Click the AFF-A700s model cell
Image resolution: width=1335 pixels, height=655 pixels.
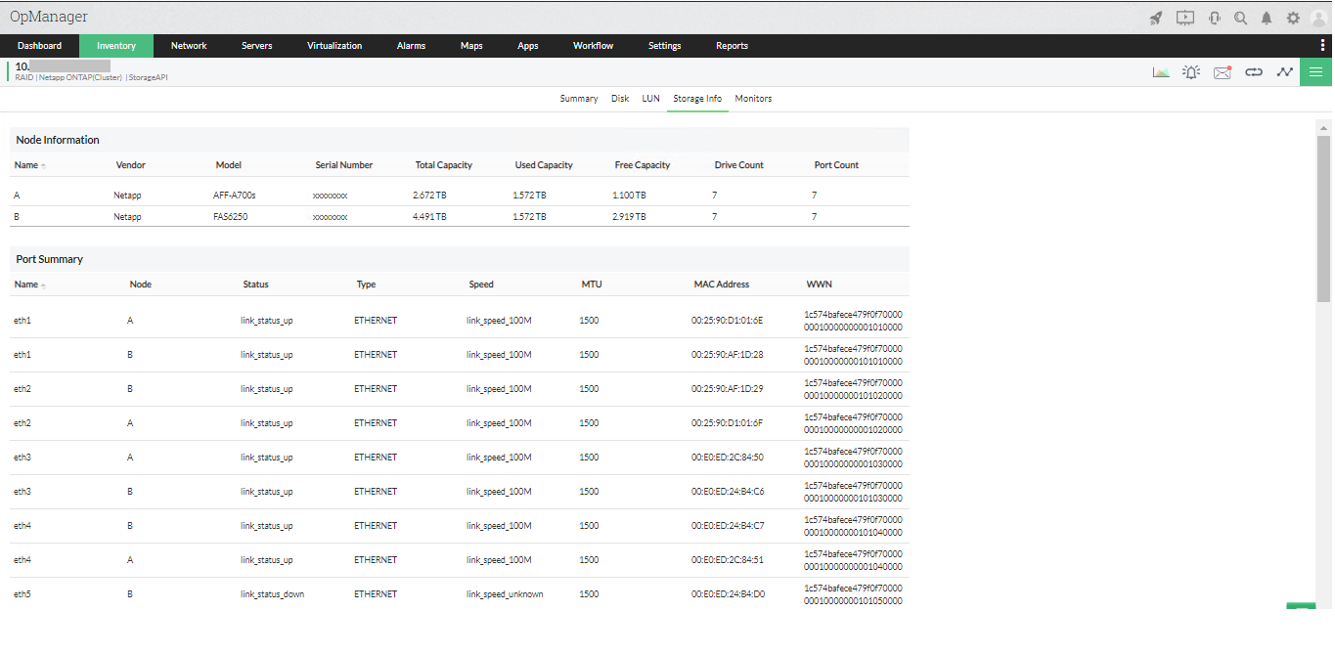235,196
